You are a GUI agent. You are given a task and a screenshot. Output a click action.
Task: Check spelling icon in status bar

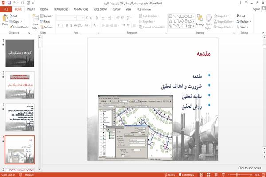pos(20,175)
